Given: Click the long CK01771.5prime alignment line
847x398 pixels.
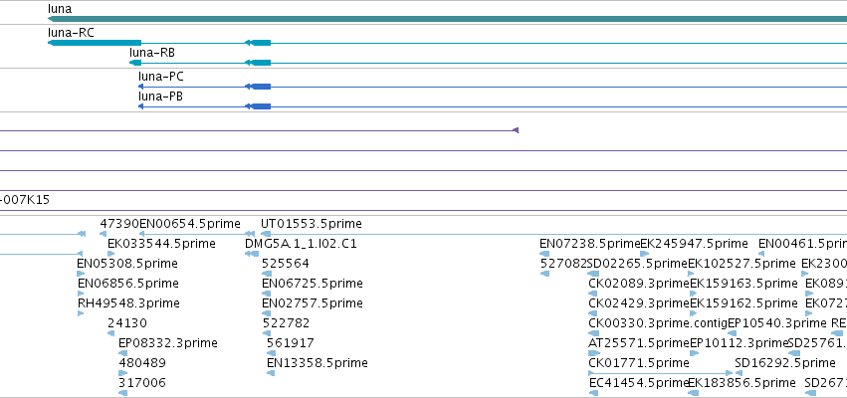Looking at the screenshot, I should (661, 373).
